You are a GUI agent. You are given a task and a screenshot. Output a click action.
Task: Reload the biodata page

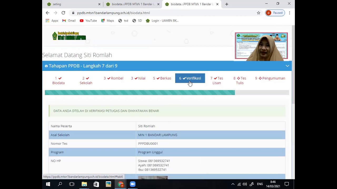[x=63, y=13]
